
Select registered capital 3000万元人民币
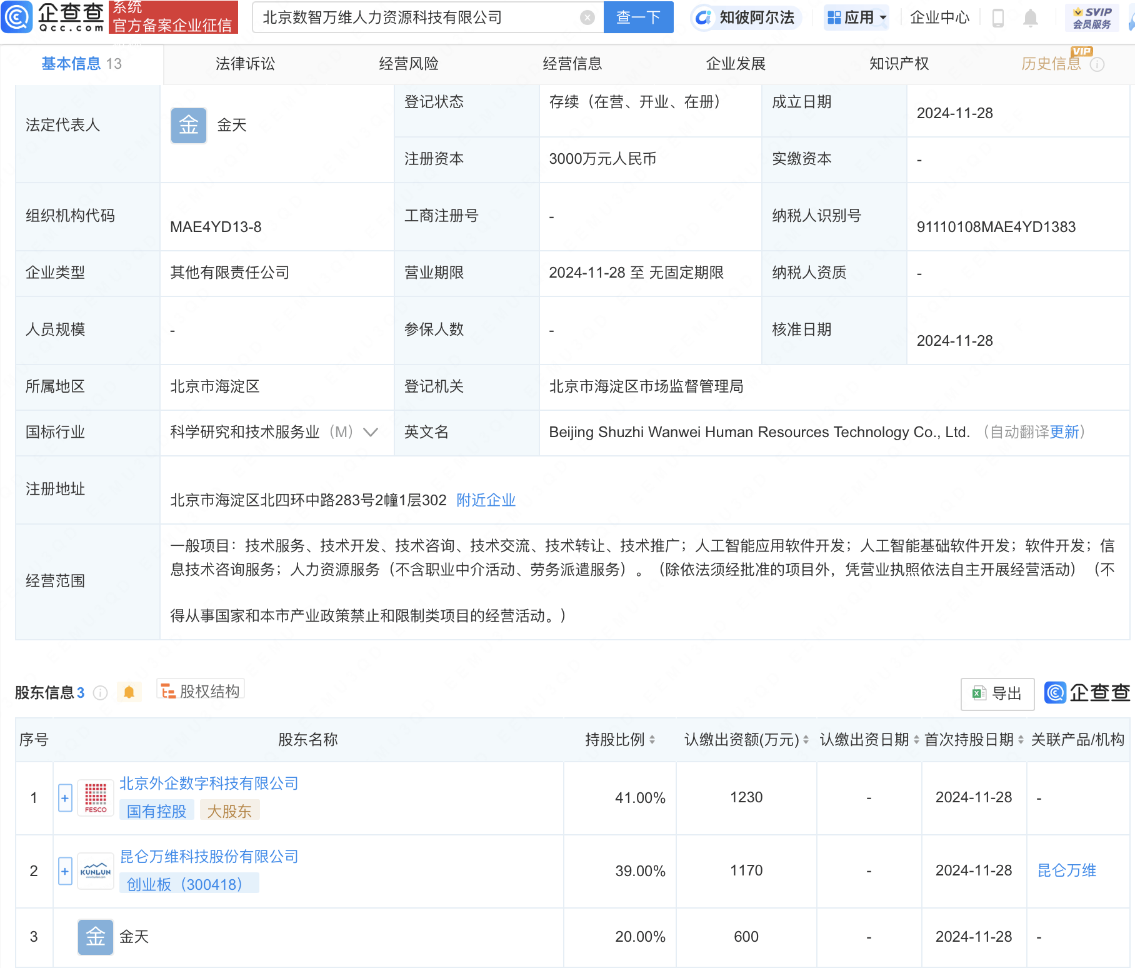[x=602, y=159]
